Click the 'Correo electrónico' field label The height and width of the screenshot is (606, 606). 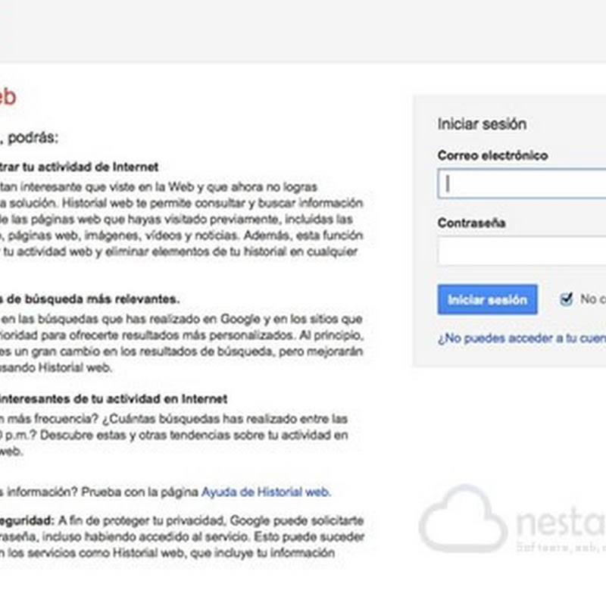493,155
